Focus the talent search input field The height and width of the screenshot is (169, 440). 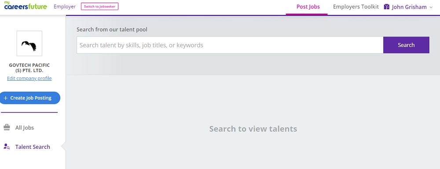point(230,45)
